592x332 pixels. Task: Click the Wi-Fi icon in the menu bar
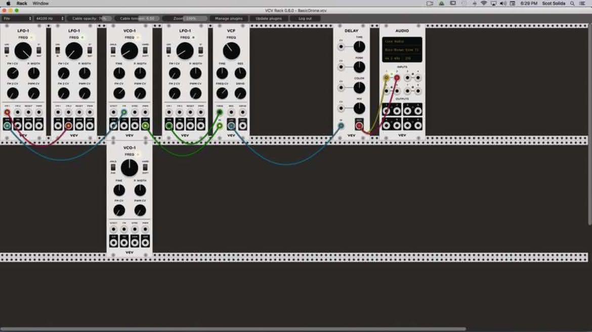coord(484,4)
